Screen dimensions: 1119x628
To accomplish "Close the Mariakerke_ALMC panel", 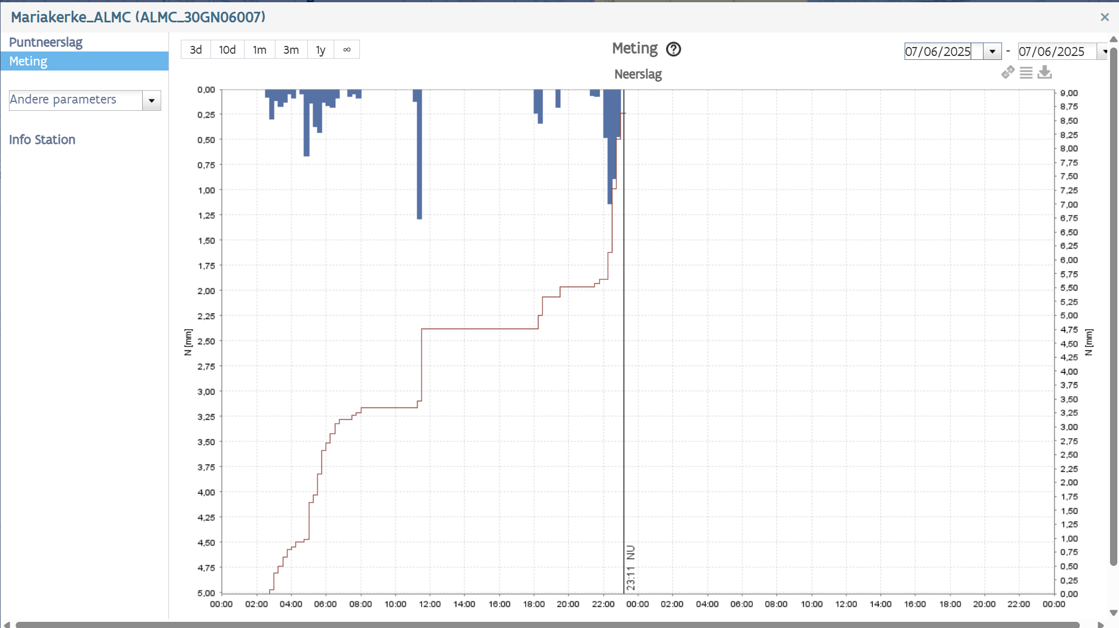I will (1104, 17).
